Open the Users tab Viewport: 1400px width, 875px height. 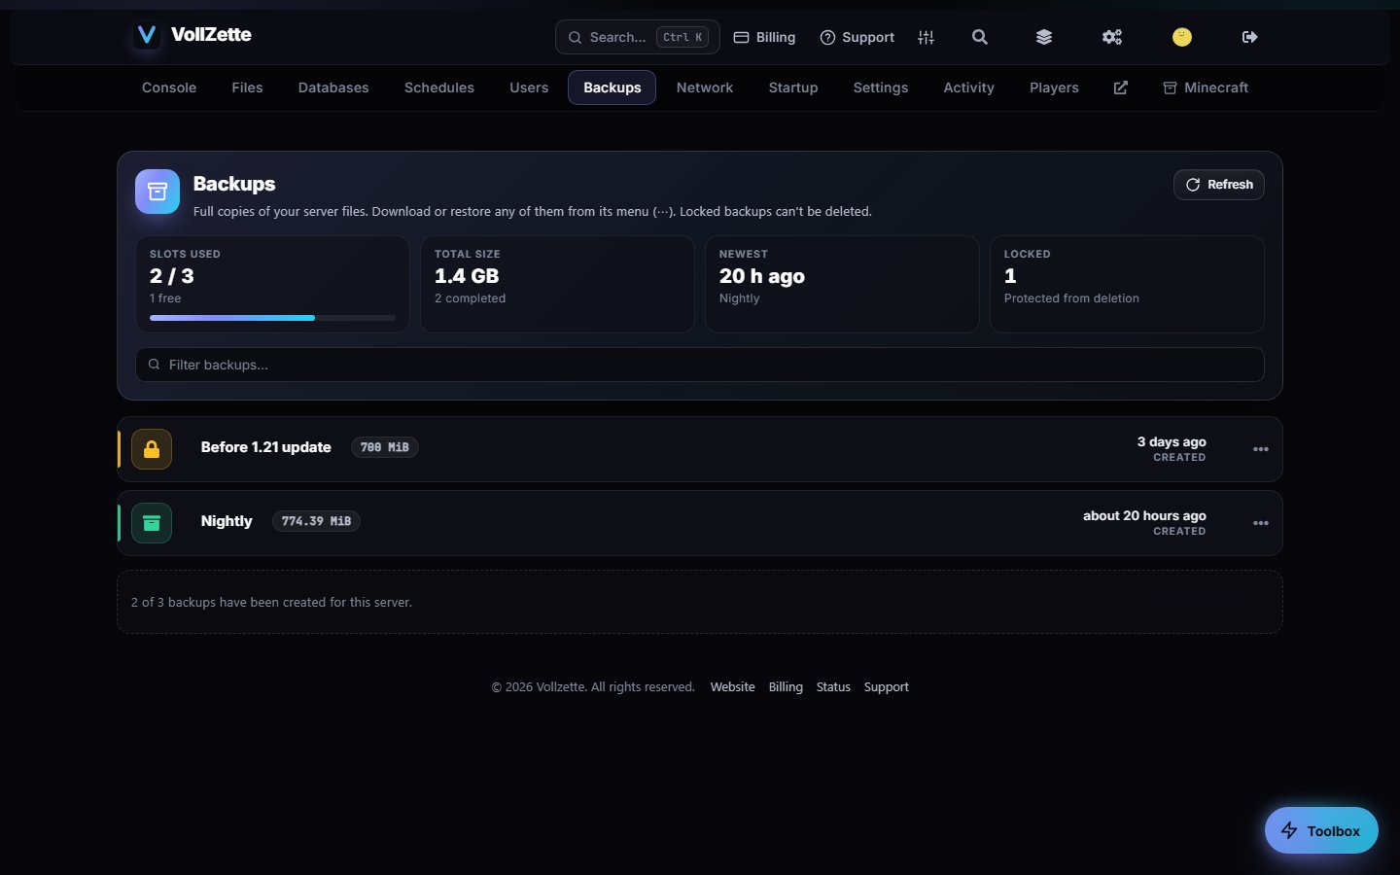(529, 87)
